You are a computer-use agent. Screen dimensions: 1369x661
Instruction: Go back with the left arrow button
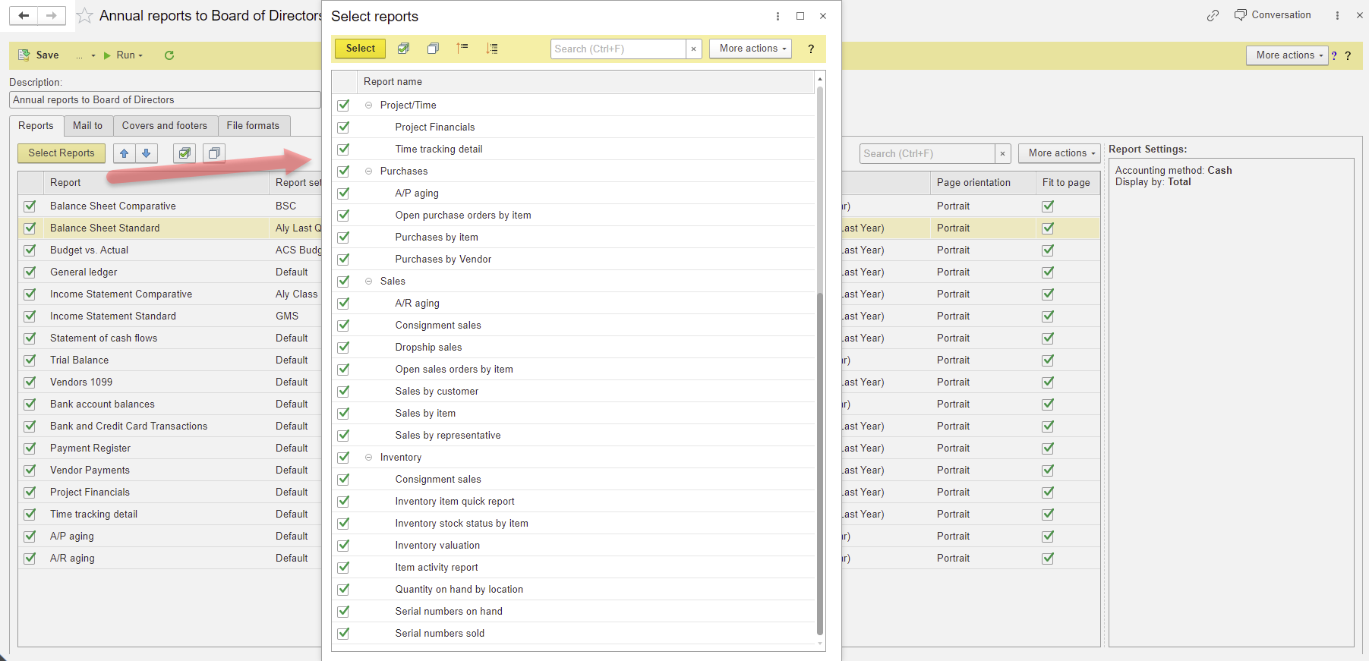[x=24, y=15]
